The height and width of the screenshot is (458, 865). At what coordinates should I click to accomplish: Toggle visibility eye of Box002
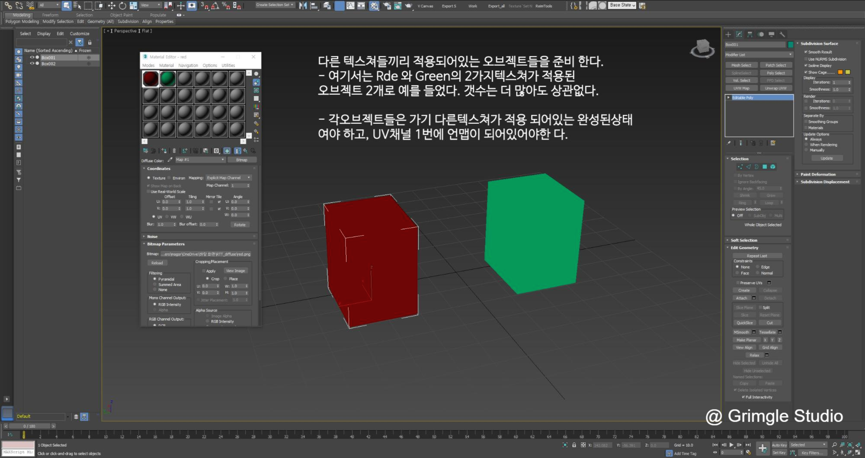[x=32, y=64]
